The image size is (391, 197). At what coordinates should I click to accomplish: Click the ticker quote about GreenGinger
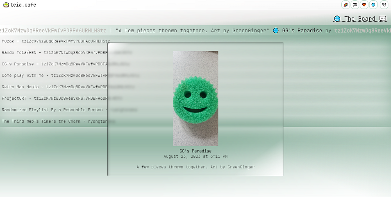pos(192,30)
